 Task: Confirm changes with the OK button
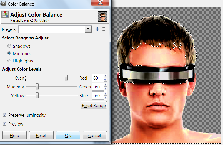tap(68, 136)
